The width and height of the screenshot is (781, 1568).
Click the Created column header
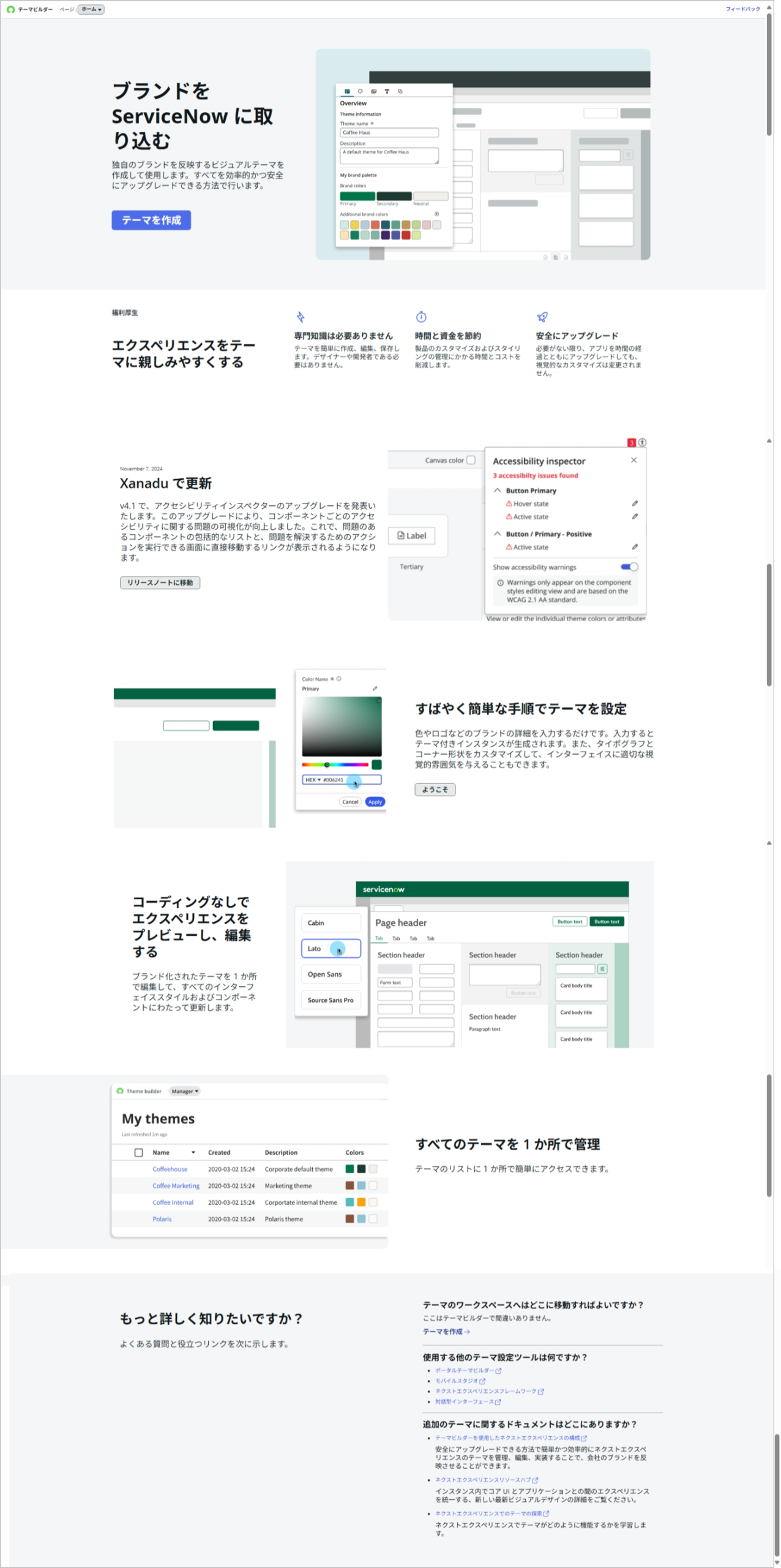(219, 1152)
